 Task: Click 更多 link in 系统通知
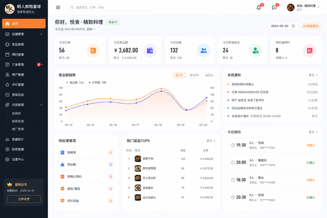point(313,75)
